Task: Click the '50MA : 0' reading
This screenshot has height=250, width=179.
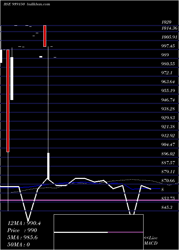Action: click(x=19, y=245)
